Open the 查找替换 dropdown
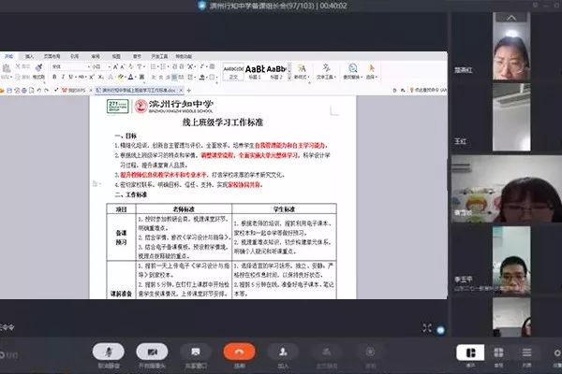The width and height of the screenshot is (562, 374). point(353,72)
